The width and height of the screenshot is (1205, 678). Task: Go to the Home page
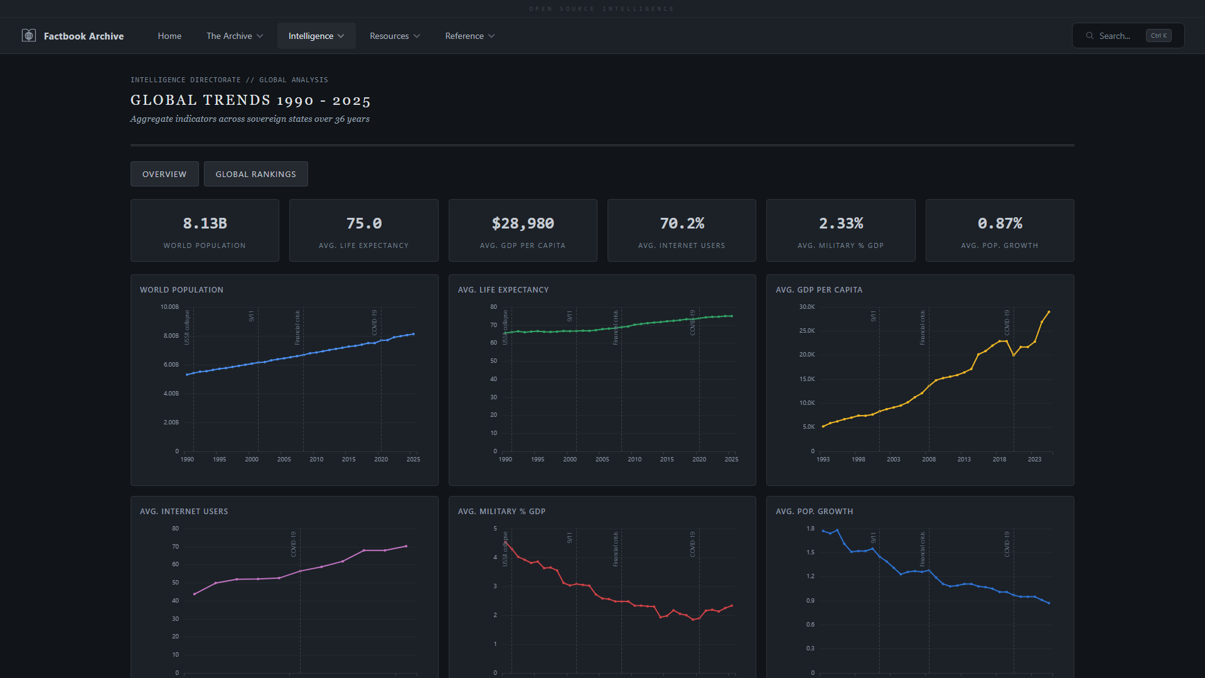tap(169, 36)
